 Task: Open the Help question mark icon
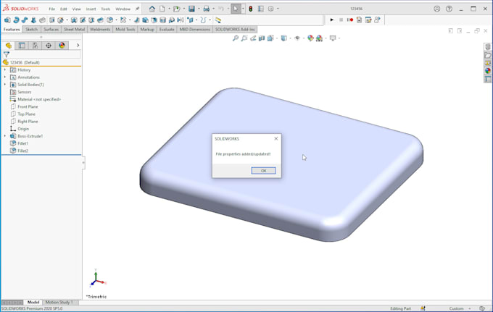click(x=449, y=9)
